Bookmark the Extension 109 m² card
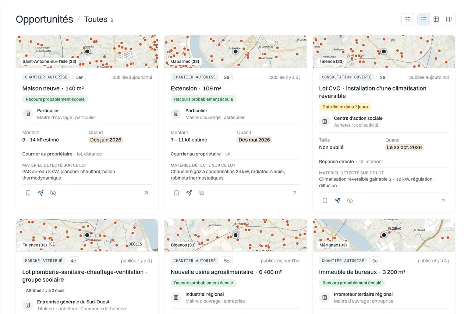Viewport: 471px width, 314px height. [176, 193]
